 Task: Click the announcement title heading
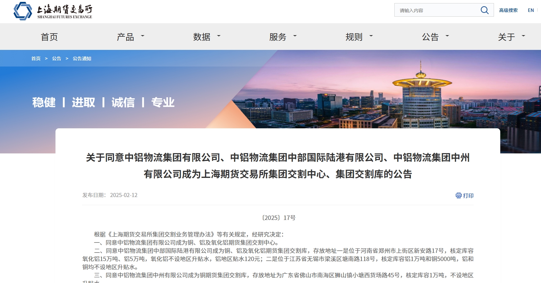point(278,166)
